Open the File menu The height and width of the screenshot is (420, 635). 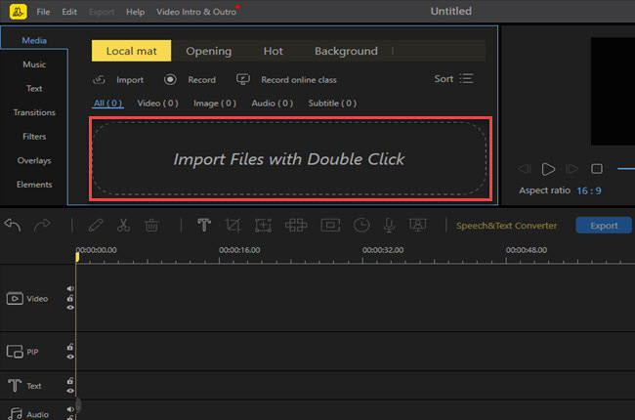[x=43, y=12]
